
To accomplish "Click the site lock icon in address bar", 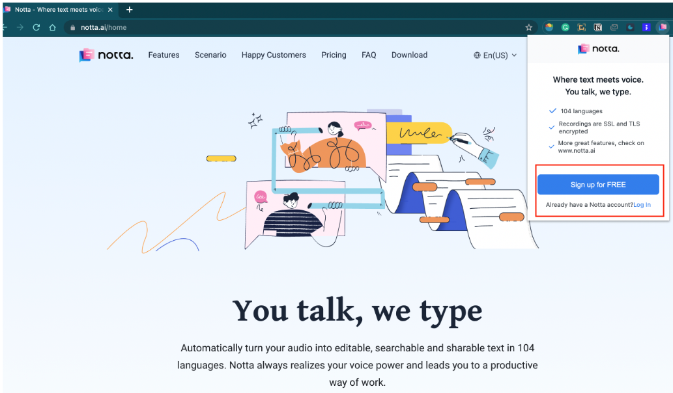I will tap(72, 27).
